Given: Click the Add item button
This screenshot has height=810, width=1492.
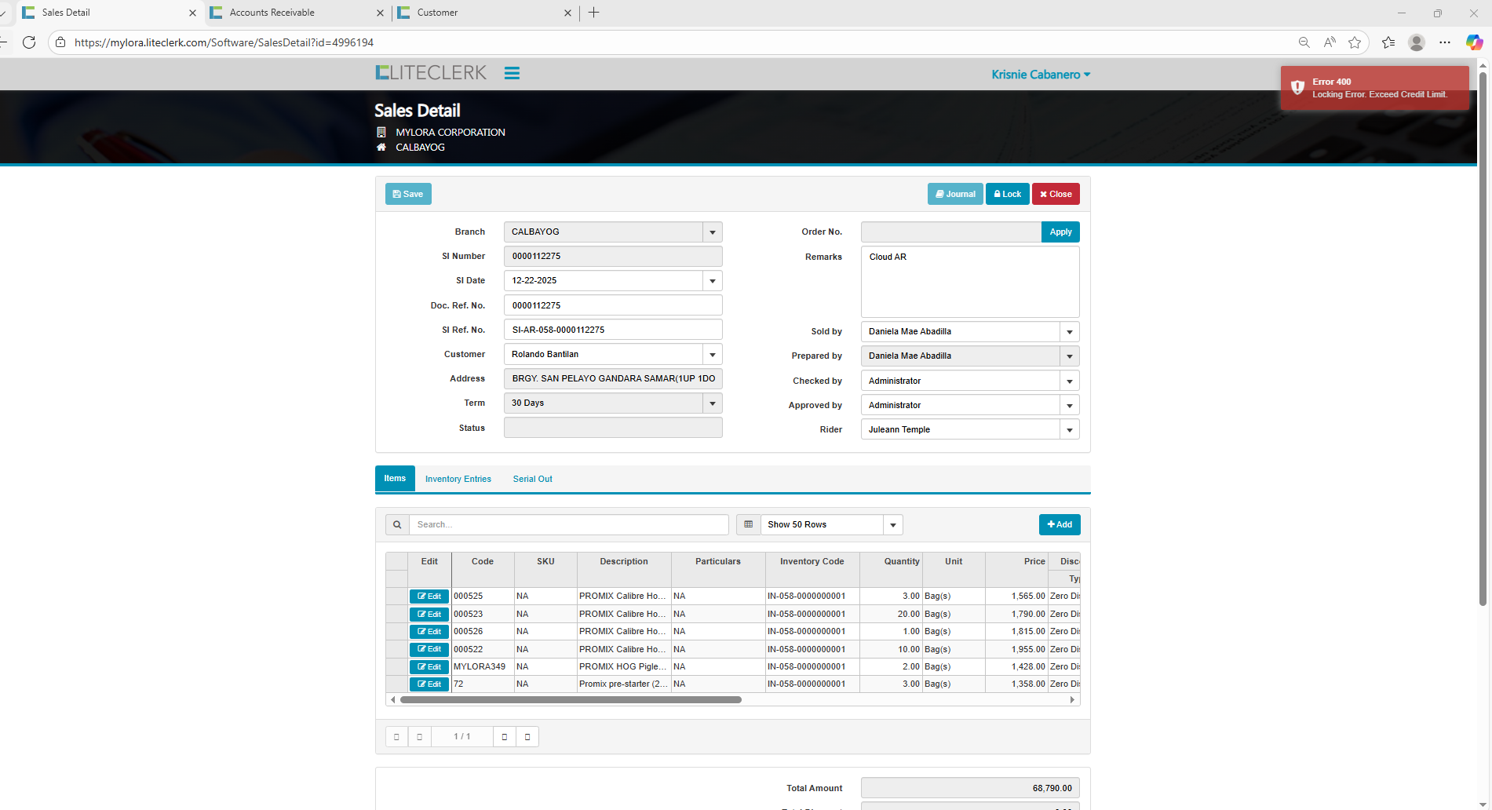Looking at the screenshot, I should coord(1059,524).
